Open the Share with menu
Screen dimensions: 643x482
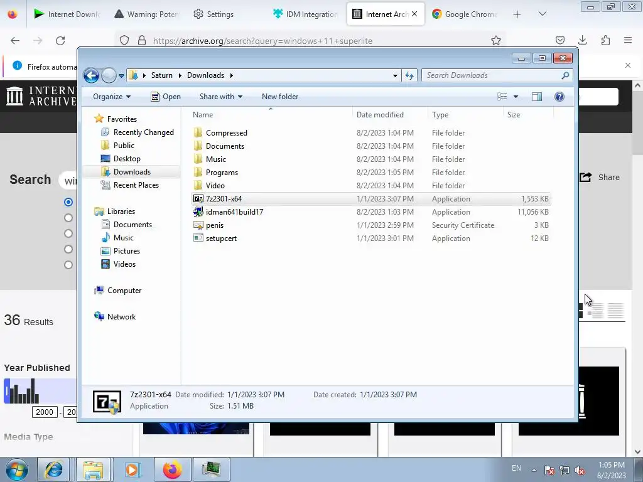[220, 97]
